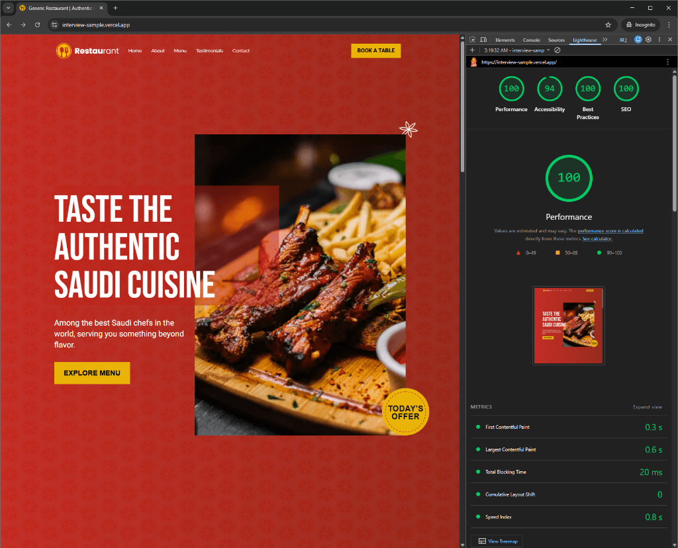Image resolution: width=678 pixels, height=548 pixels.
Task: Click the View Treemap button
Action: pos(497,541)
